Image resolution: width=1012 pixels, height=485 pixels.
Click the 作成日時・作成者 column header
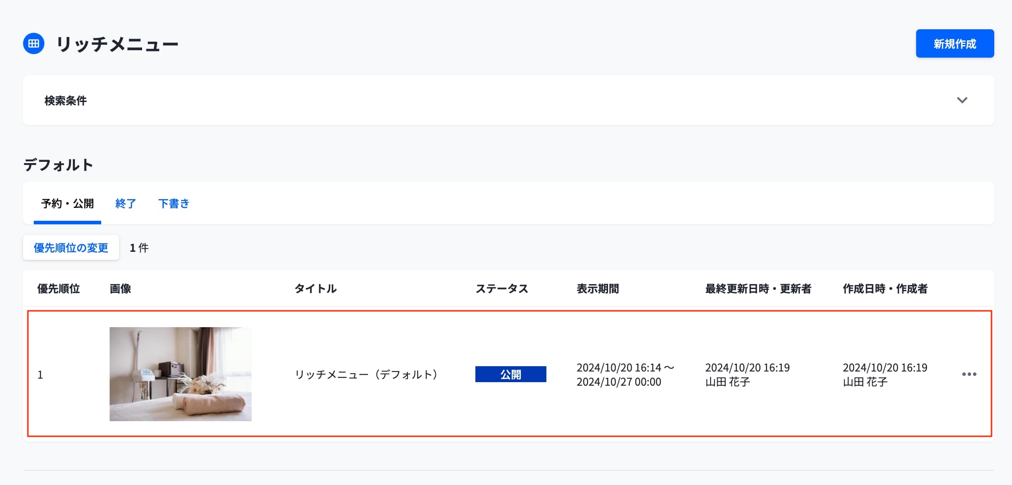pyautogui.click(x=885, y=289)
